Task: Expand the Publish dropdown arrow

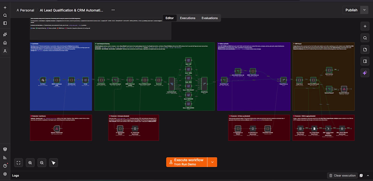Action: (x=364, y=10)
